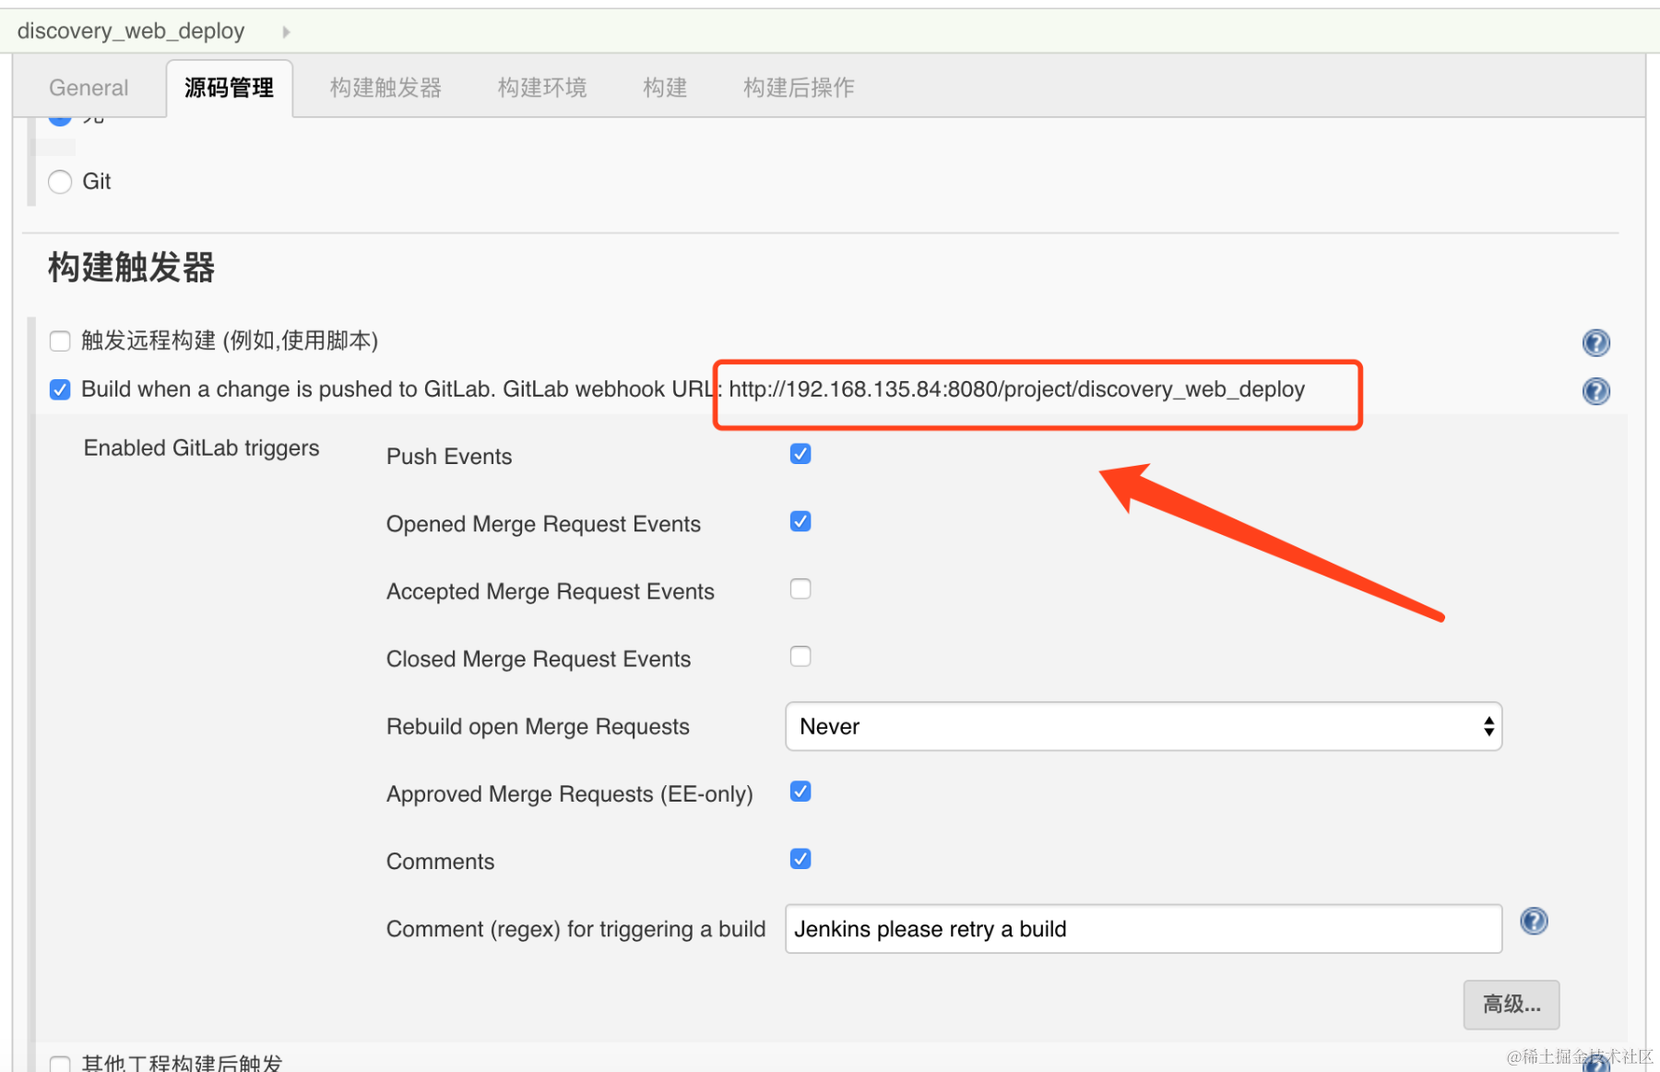Open help for remote build trigger option
1660x1072 pixels.
tap(1595, 343)
